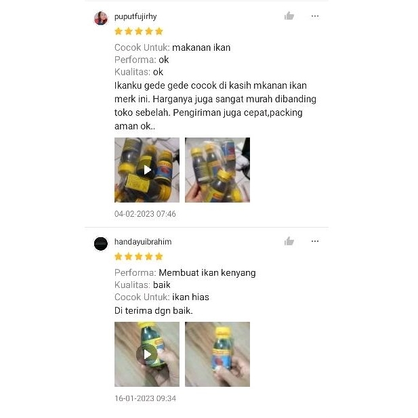Open handayuibrahim's black profile avatar

[101, 244]
